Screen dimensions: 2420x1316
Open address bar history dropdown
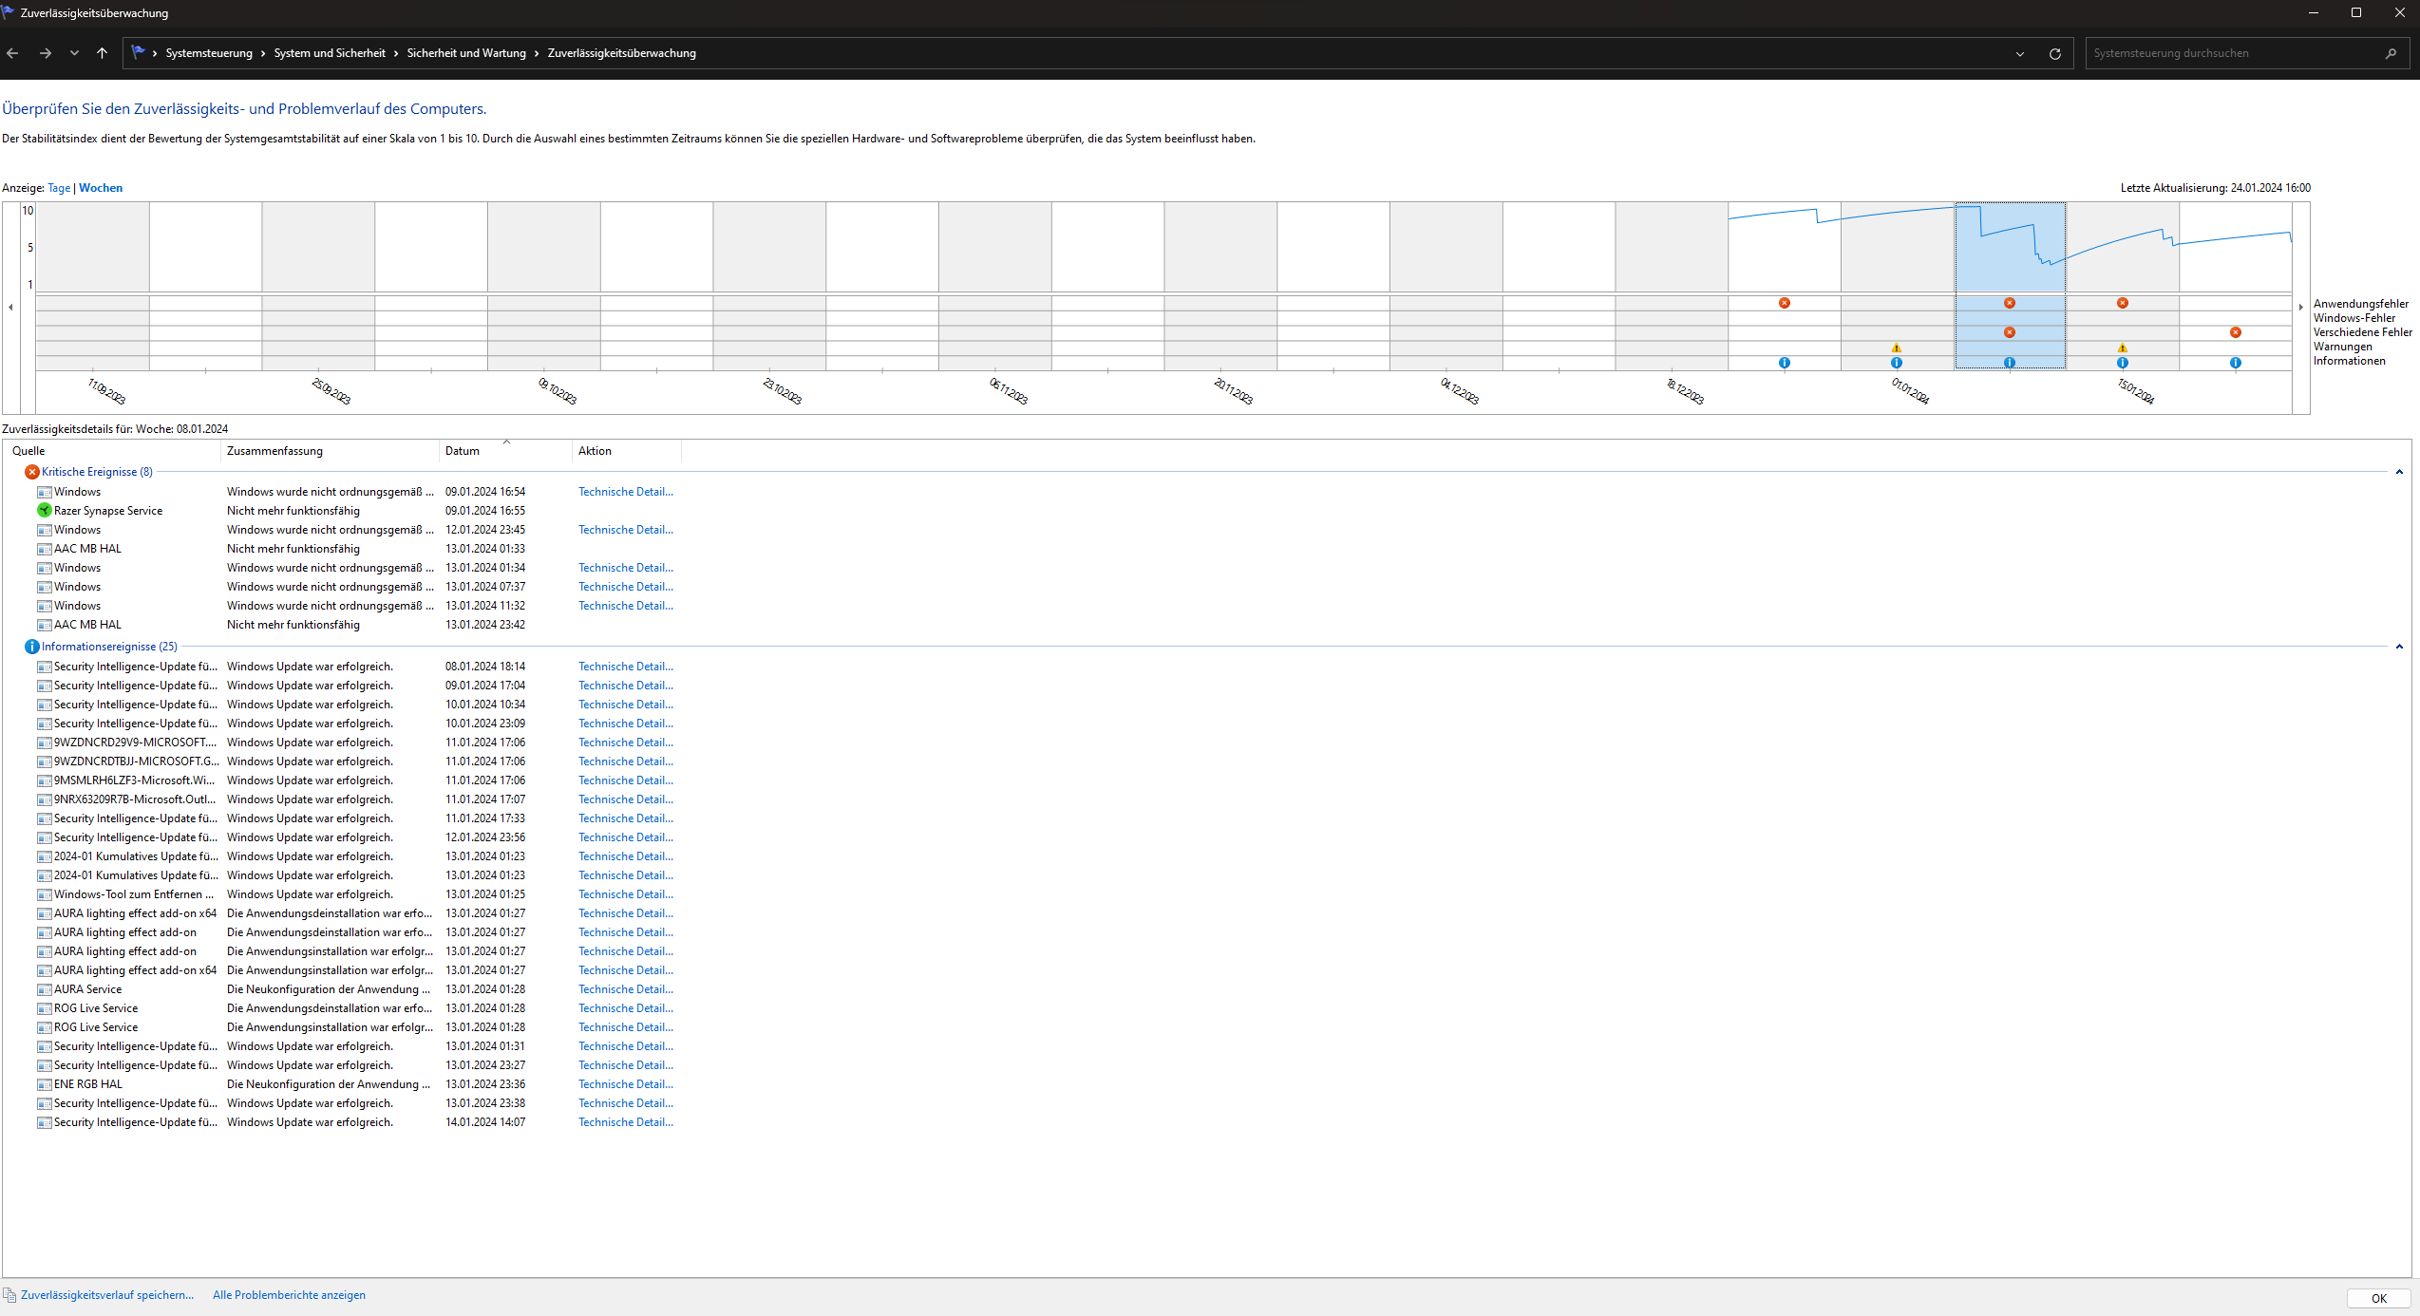pos(2019,54)
